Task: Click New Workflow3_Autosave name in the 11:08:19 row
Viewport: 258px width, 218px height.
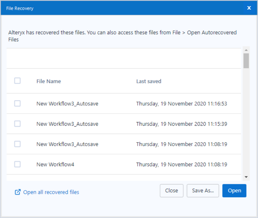Action: click(67, 144)
